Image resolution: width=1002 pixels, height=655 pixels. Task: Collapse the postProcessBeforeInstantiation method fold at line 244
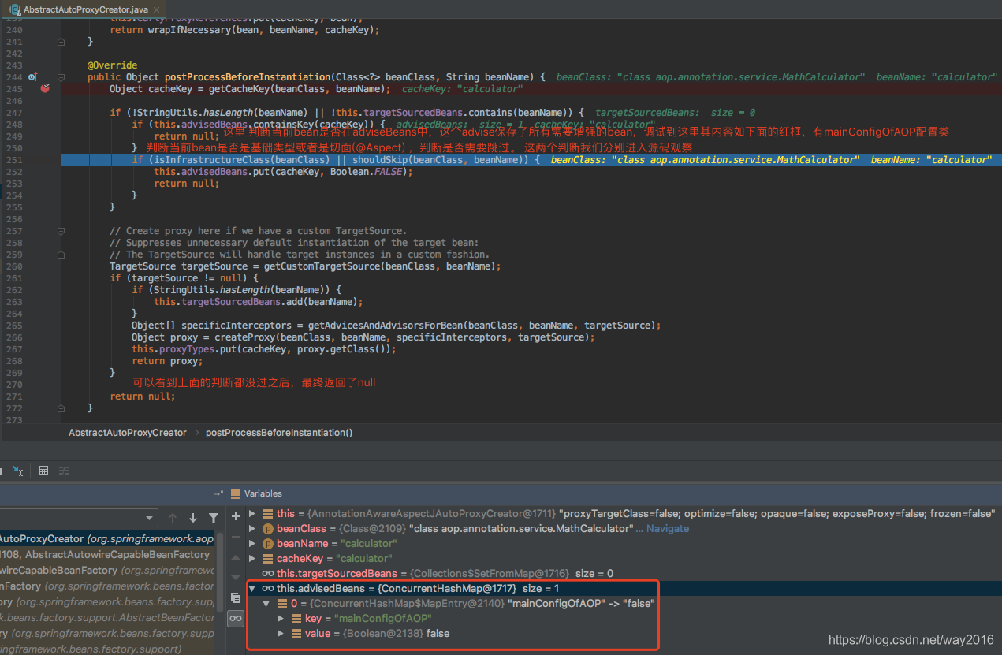point(61,77)
